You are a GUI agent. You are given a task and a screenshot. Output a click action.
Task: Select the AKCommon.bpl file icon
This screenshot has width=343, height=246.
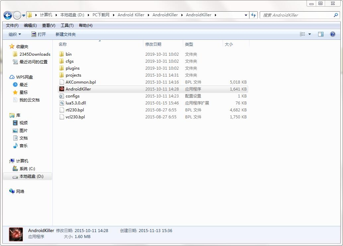click(62, 82)
